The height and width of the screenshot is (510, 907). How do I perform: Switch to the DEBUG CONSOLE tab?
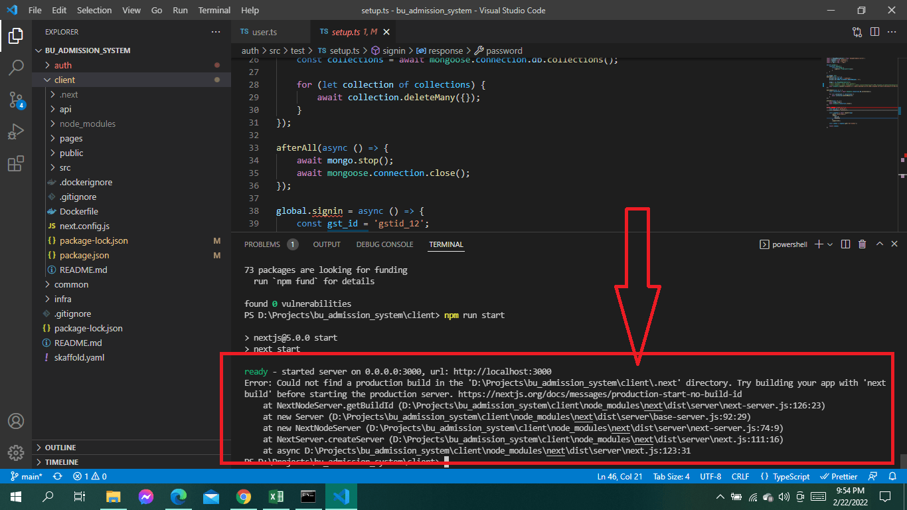click(x=384, y=244)
